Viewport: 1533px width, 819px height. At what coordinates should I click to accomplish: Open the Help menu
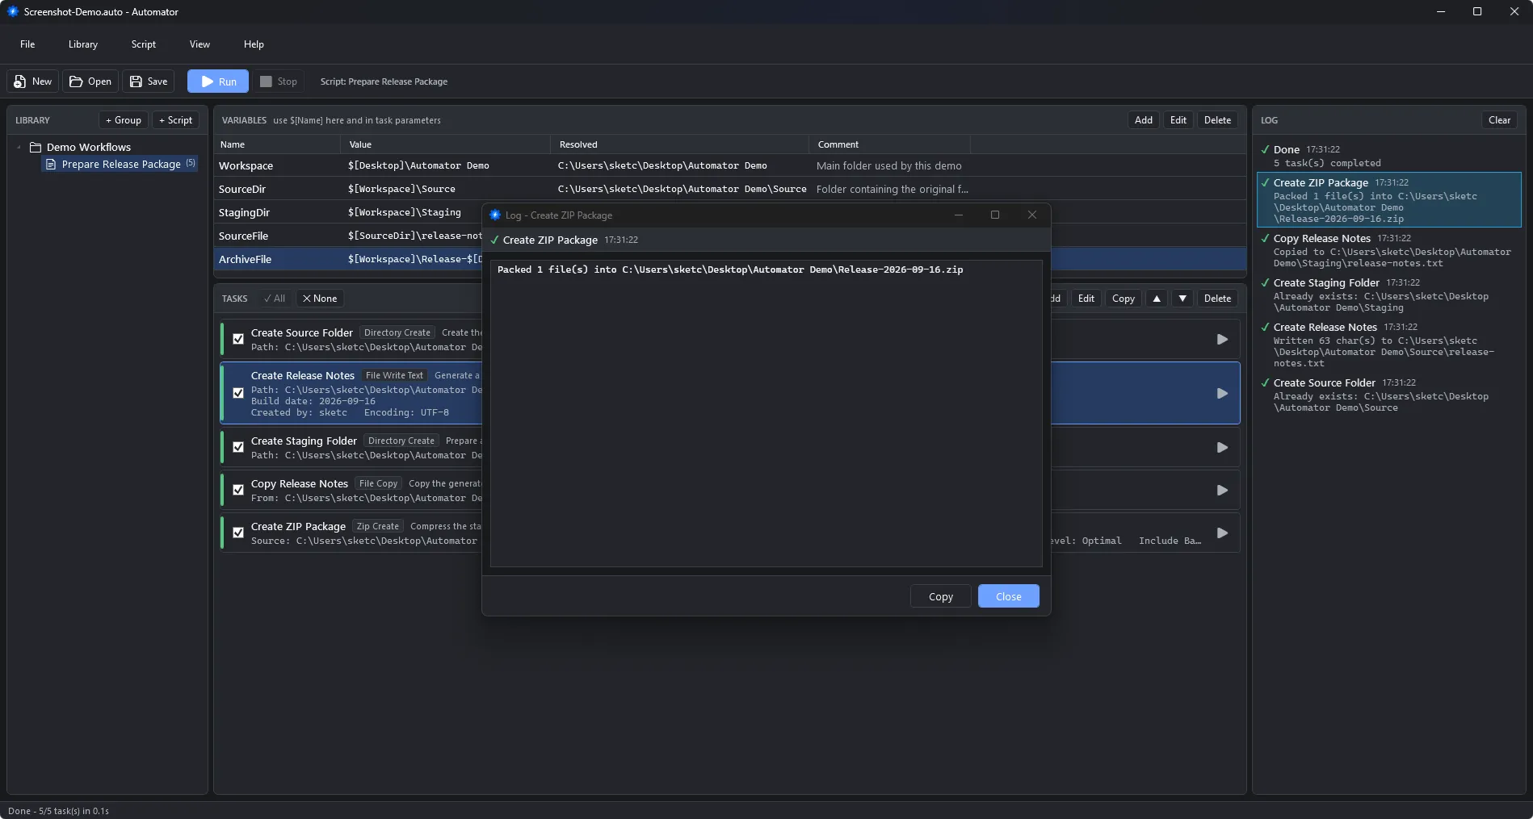pyautogui.click(x=254, y=44)
